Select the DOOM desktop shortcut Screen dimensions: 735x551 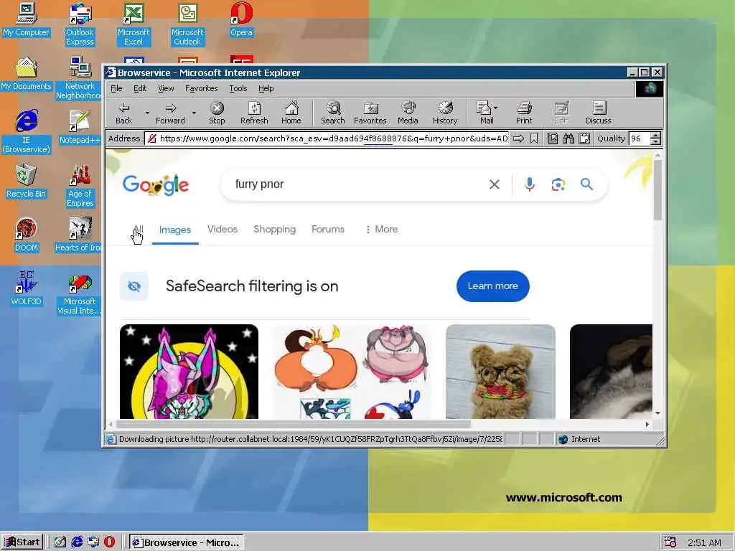(26, 235)
